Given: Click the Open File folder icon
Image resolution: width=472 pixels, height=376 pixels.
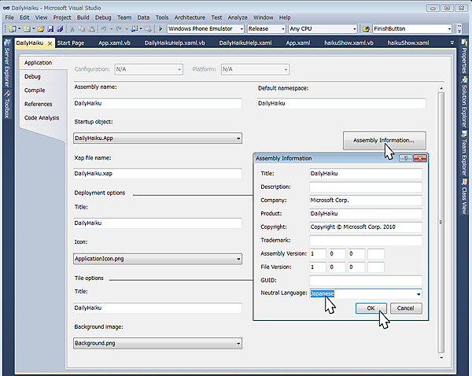Looking at the screenshot, I should (x=40, y=28).
